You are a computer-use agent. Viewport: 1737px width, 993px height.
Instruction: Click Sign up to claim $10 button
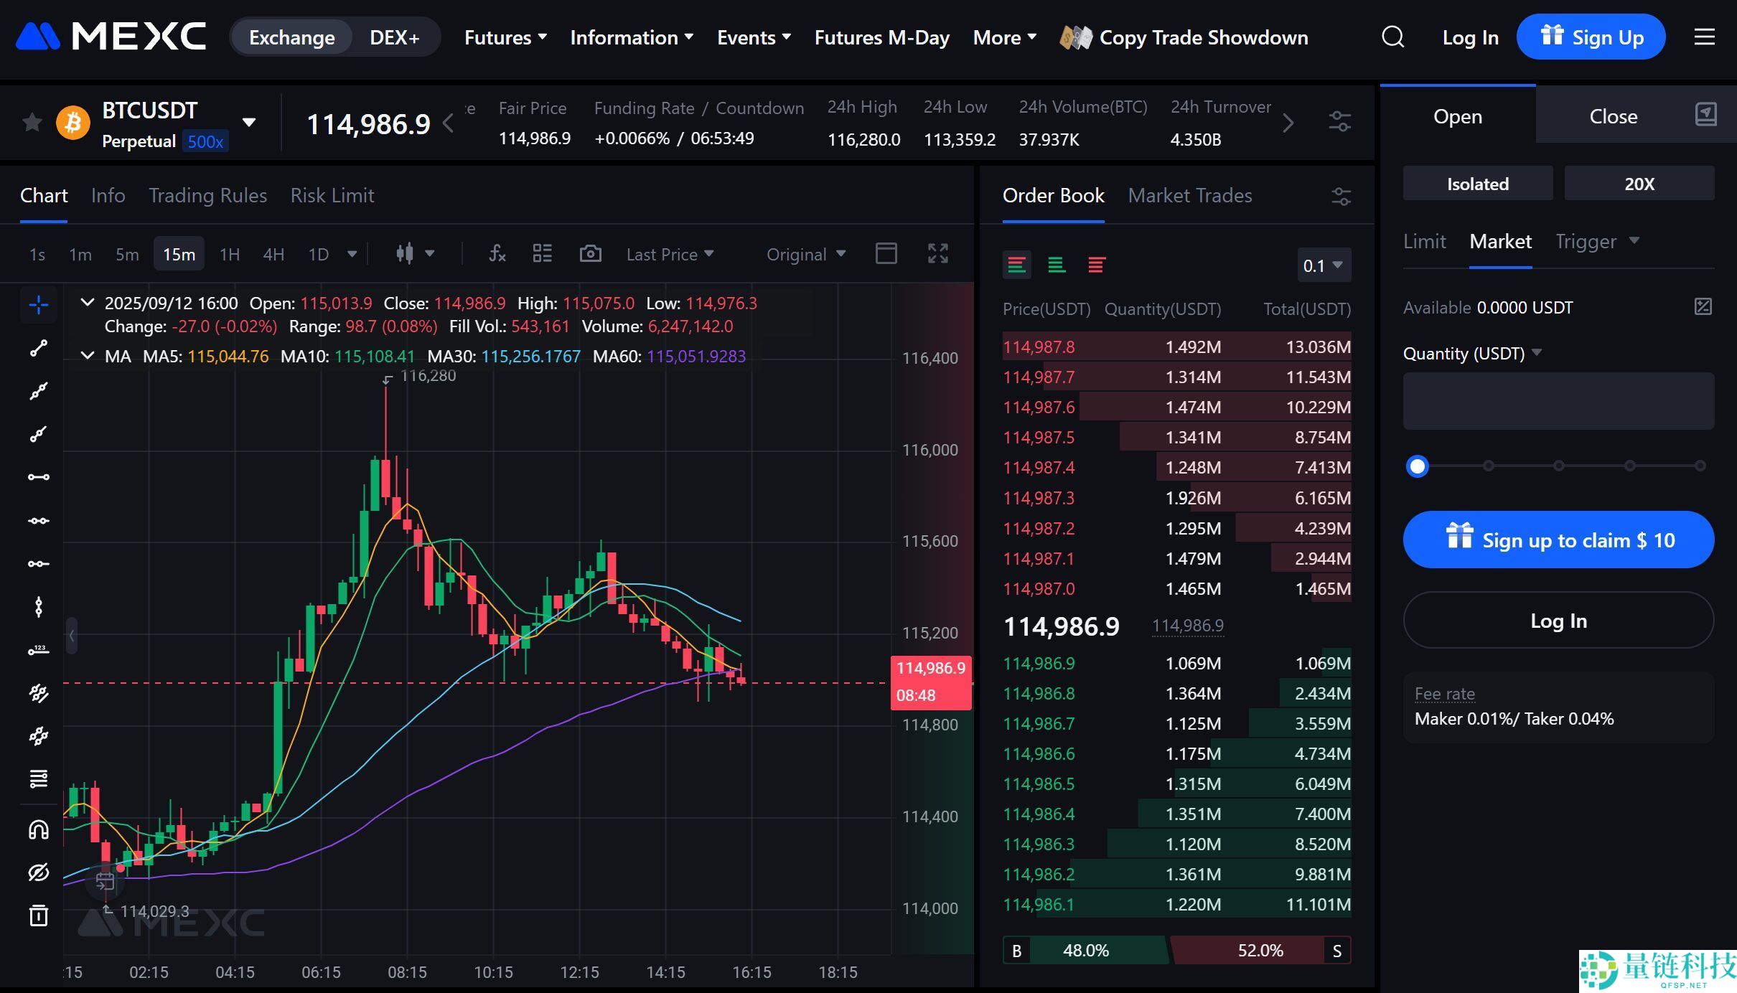[x=1558, y=540]
